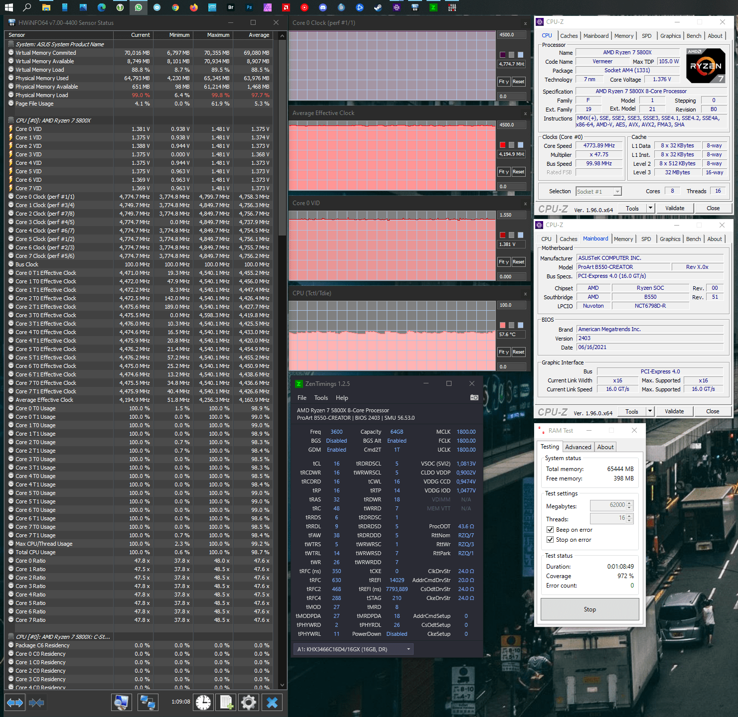The height and width of the screenshot is (717, 738).
Task: Reset HWiNFO min/max with clock icon
Action: tap(203, 702)
